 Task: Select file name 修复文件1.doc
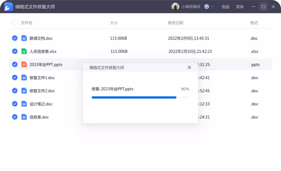point(42,78)
